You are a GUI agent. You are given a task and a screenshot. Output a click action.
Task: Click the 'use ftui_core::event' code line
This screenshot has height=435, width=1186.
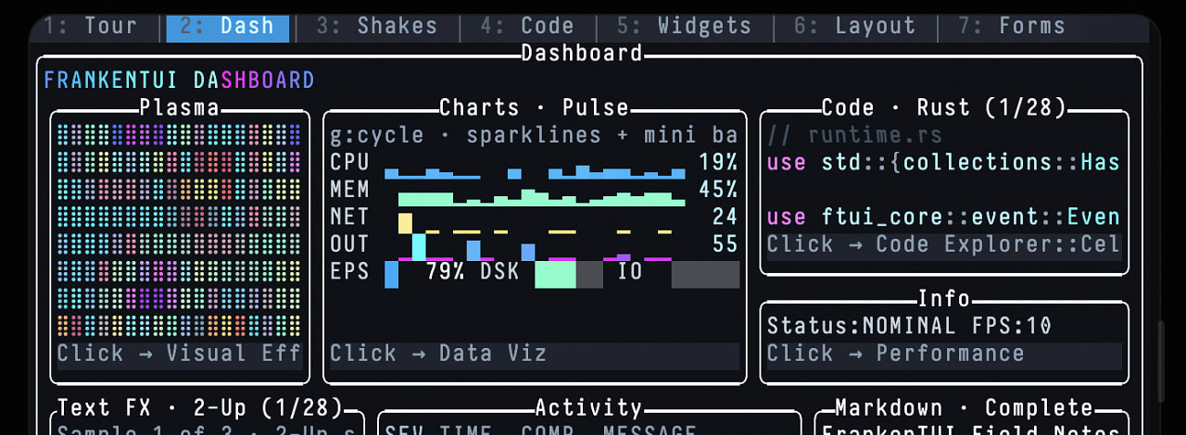tap(943, 217)
